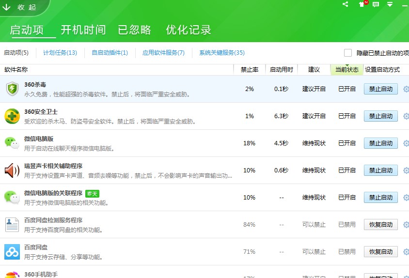Open the skin shirt icon with N badge
This screenshot has height=278, width=409.
[362, 4]
